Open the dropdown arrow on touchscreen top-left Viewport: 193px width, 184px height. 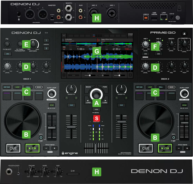(64, 35)
